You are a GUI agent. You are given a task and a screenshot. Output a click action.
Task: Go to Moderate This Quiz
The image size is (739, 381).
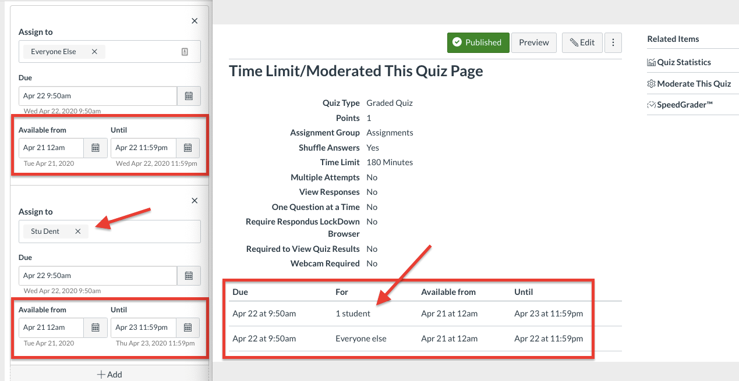693,84
